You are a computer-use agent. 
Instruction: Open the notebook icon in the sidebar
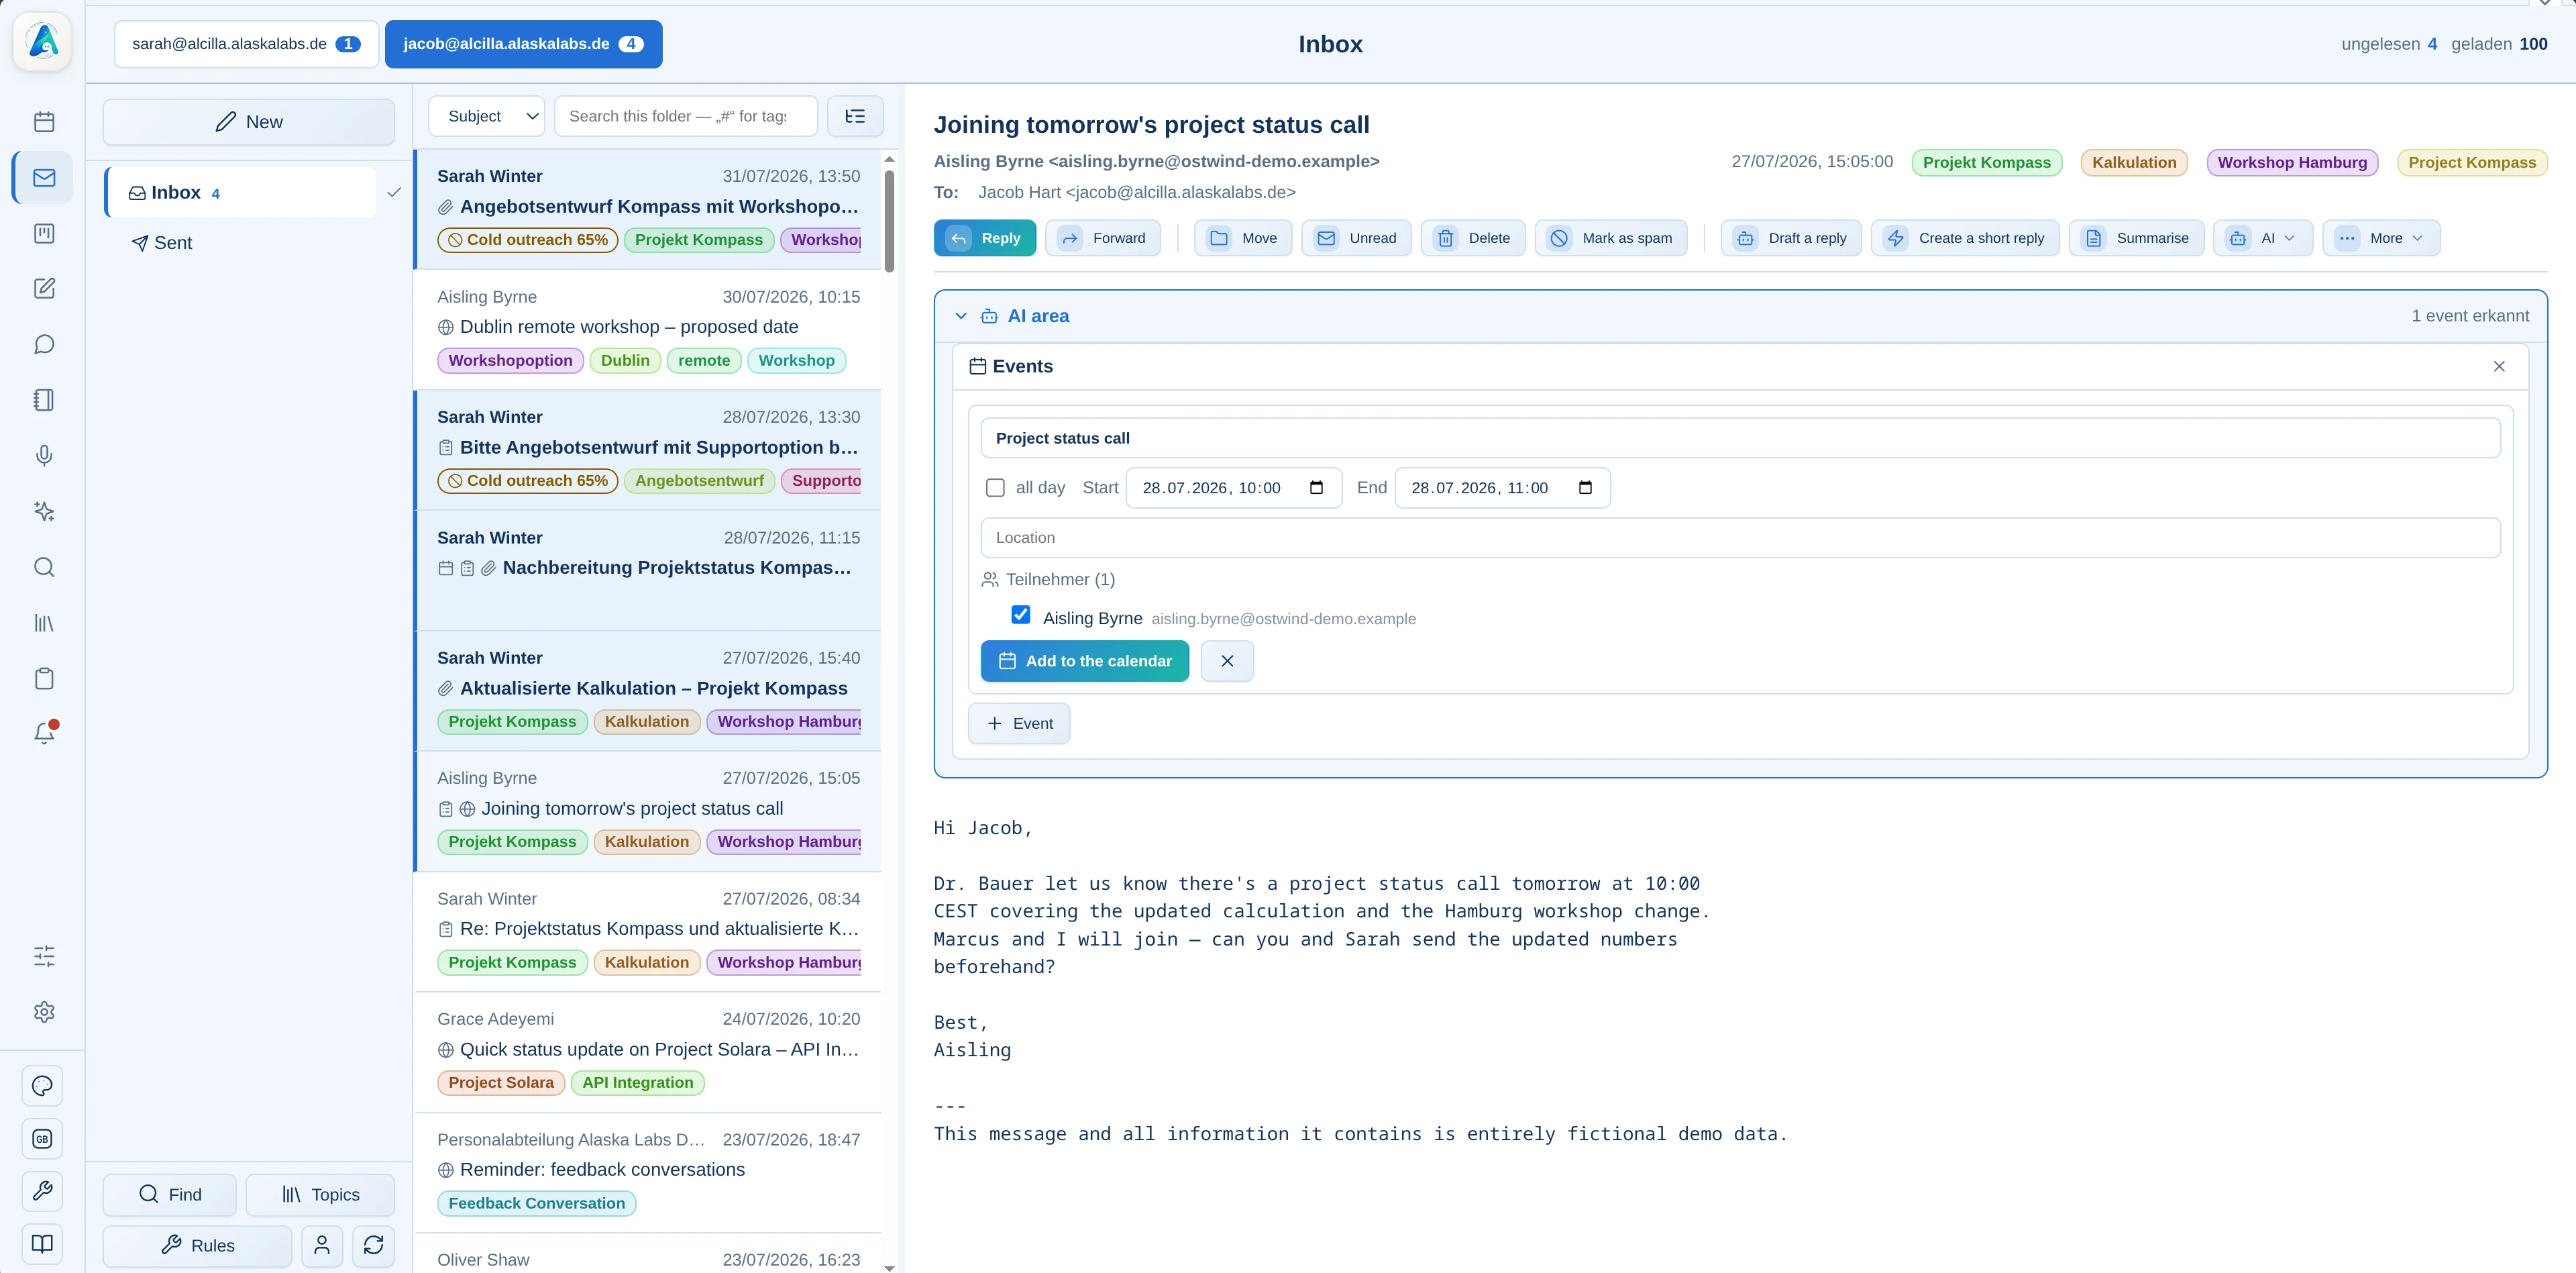tap(44, 400)
